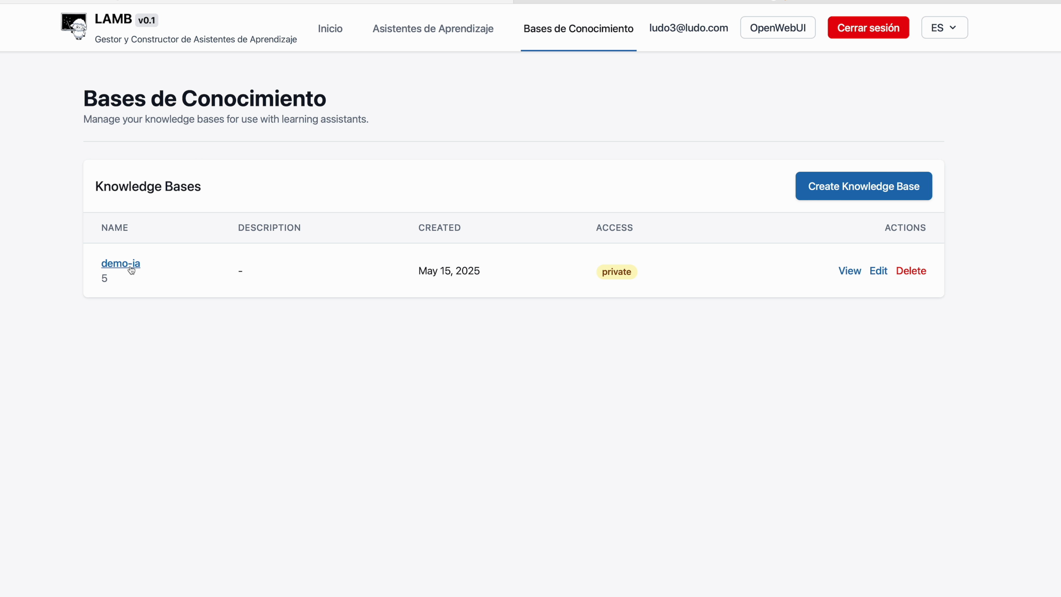
Task: Open the OpenWebUI button
Action: pyautogui.click(x=778, y=28)
